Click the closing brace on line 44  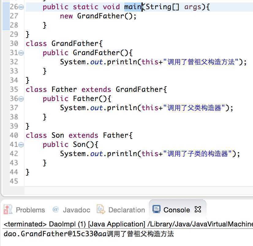pos(28,172)
